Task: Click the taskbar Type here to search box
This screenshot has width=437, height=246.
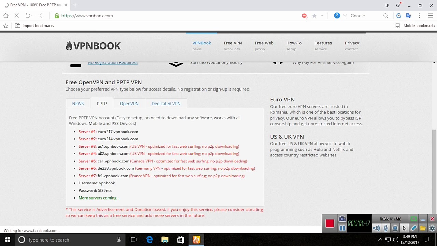Action: pyautogui.click(x=70, y=240)
